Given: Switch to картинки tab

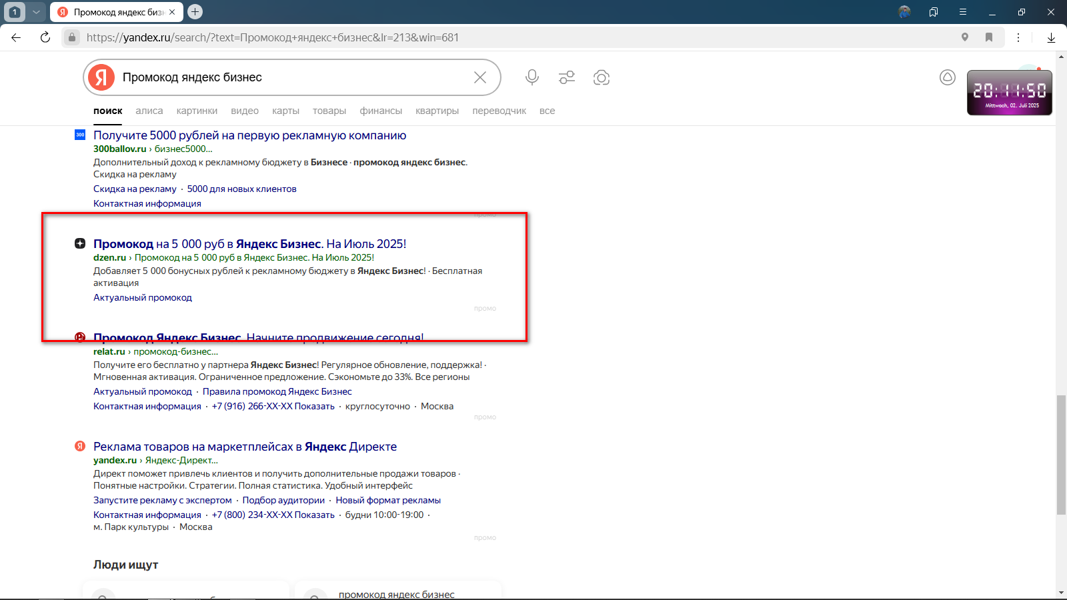Looking at the screenshot, I should click(x=197, y=111).
